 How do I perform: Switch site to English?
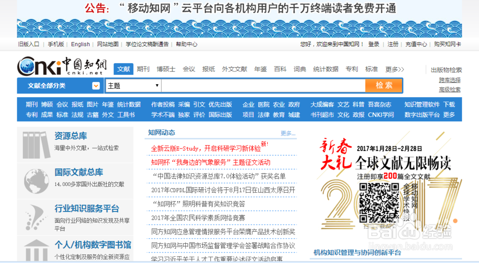pos(80,44)
